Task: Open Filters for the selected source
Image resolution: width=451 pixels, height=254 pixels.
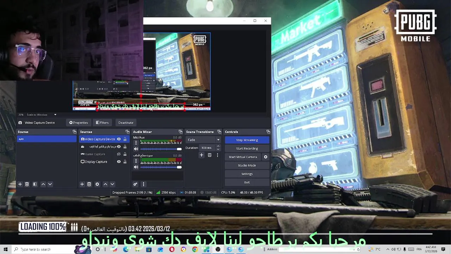Action: (x=102, y=123)
